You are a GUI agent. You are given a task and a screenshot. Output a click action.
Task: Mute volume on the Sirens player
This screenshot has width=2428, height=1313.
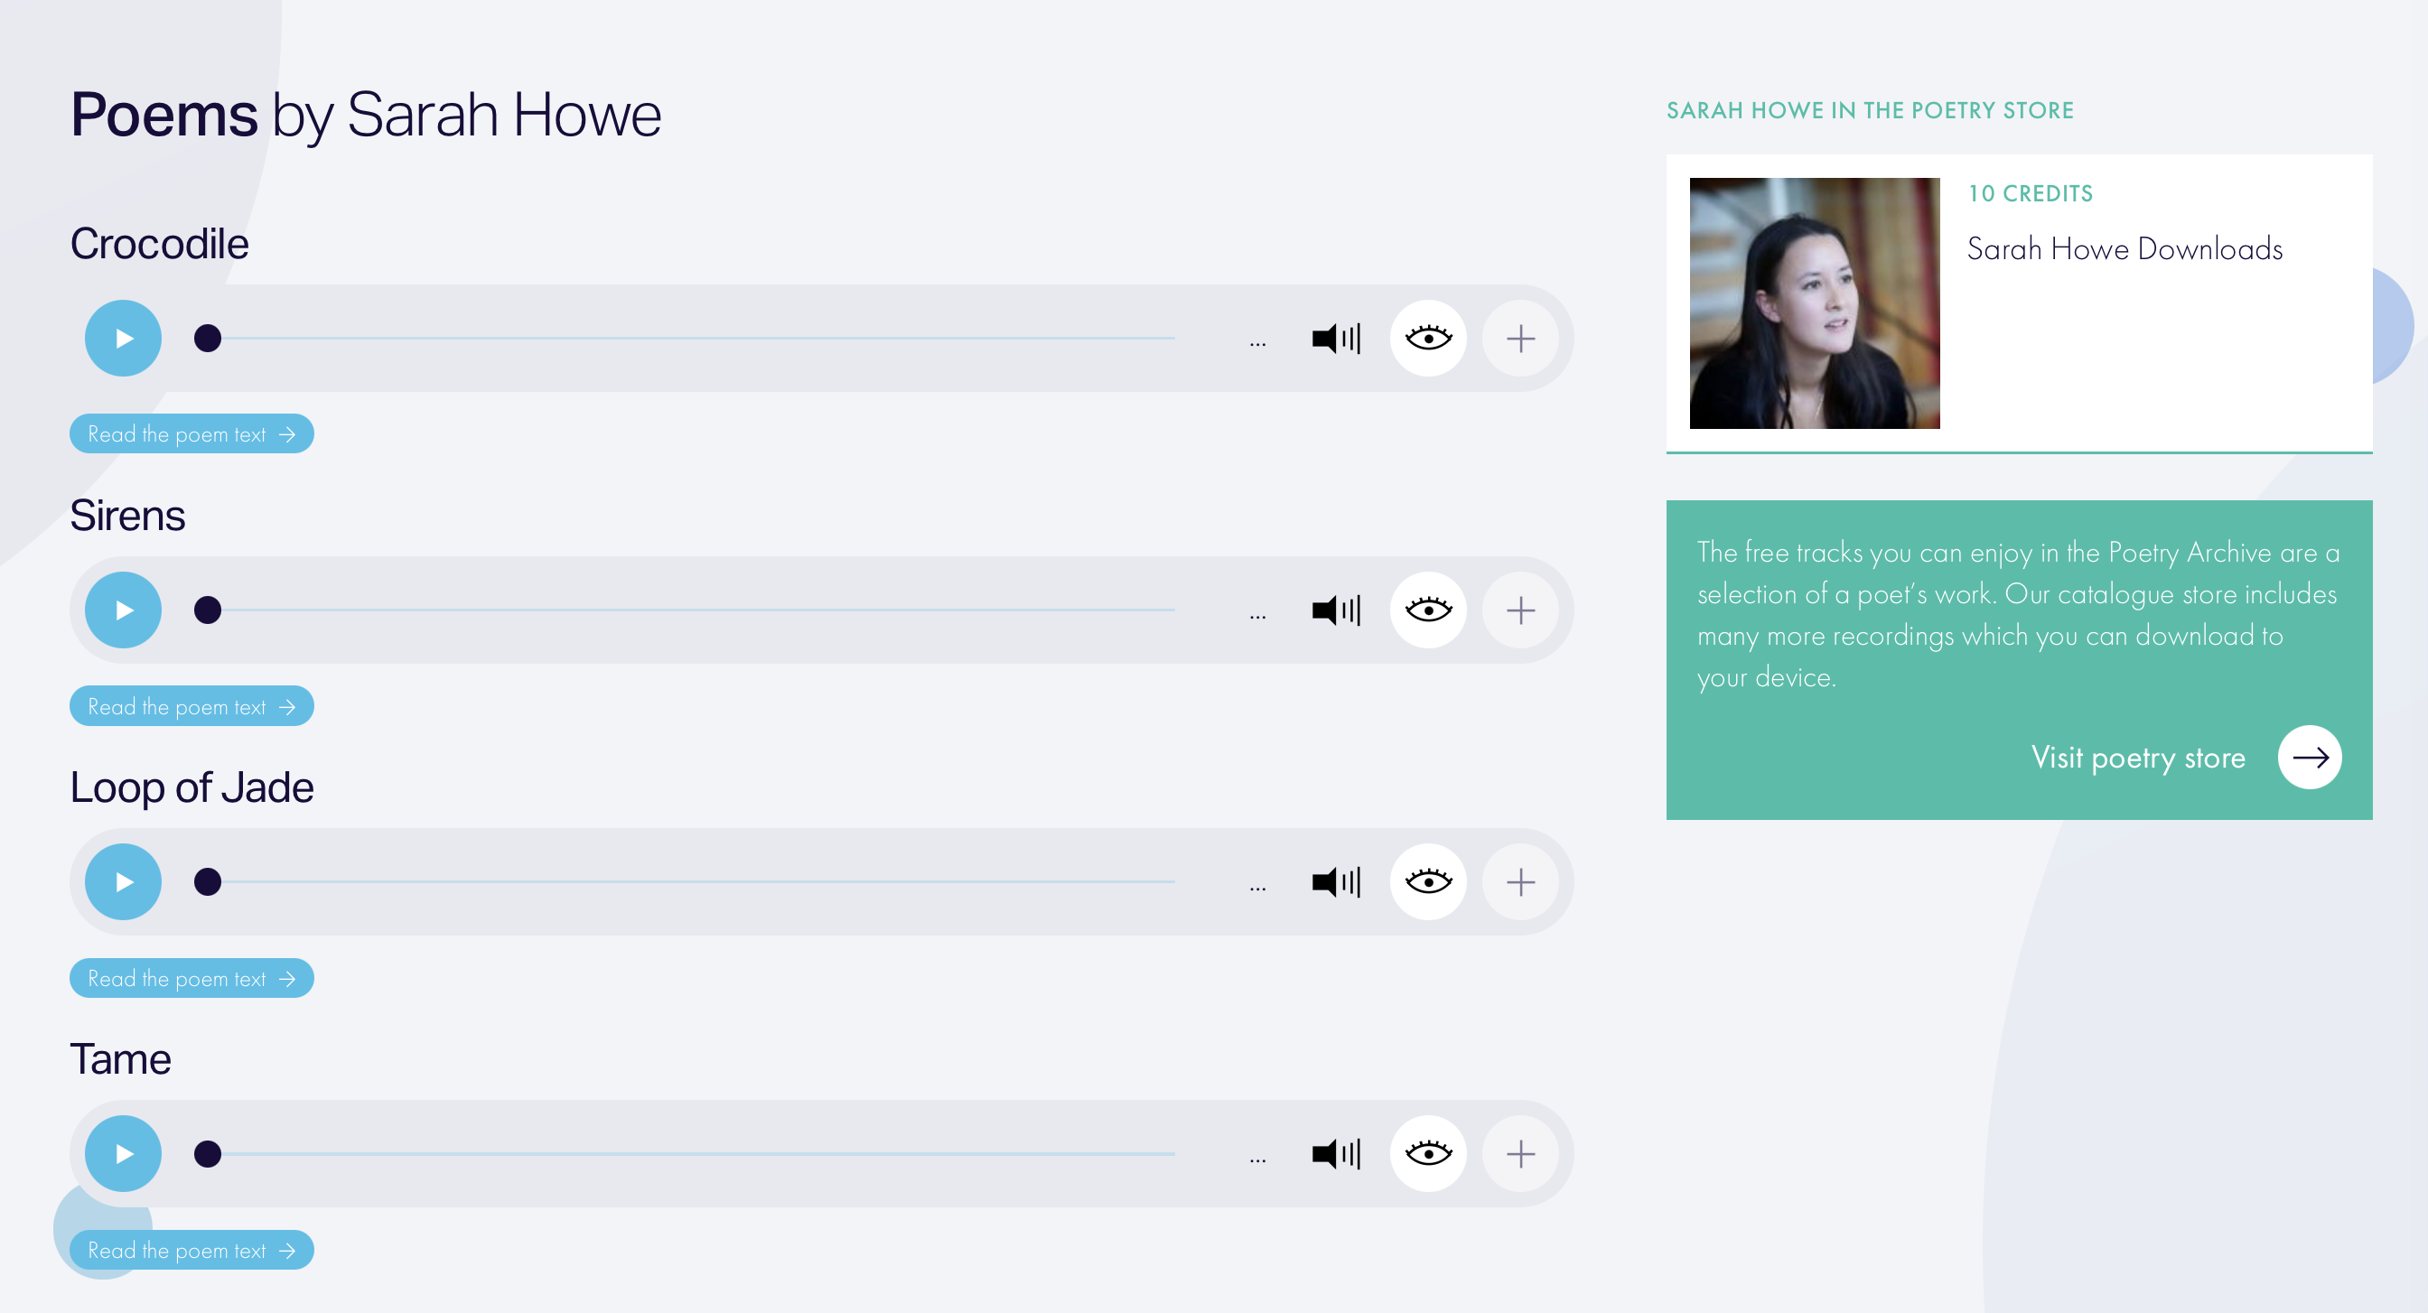[1335, 610]
